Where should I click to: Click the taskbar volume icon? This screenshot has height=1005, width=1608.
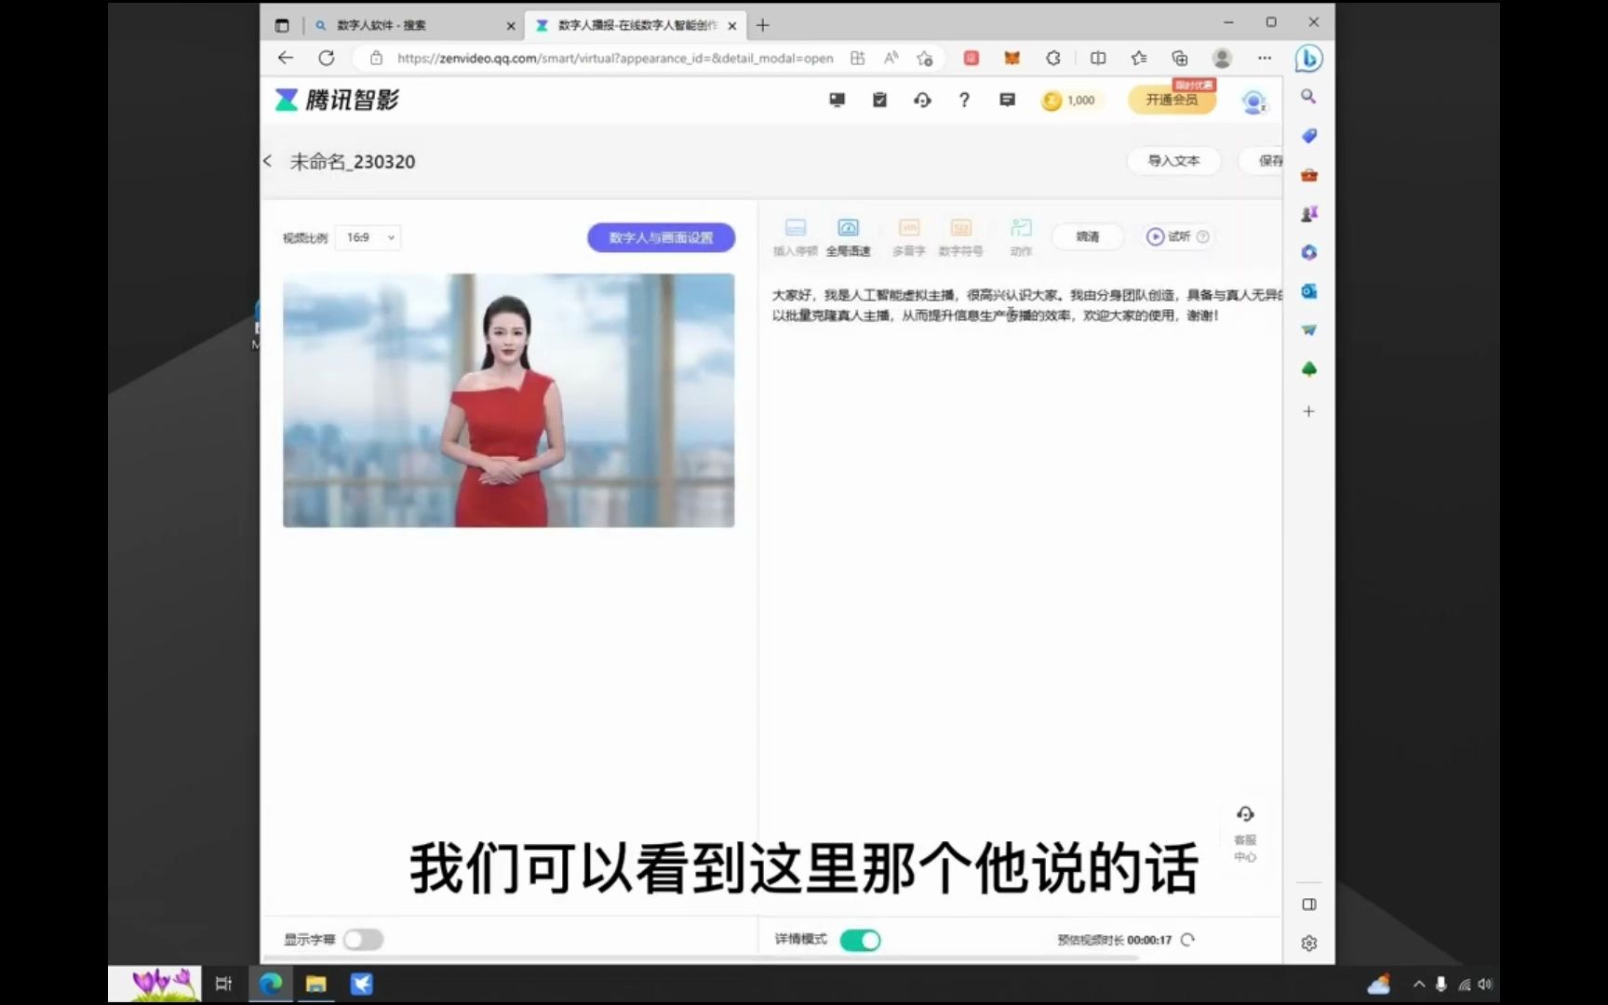pyautogui.click(x=1485, y=985)
